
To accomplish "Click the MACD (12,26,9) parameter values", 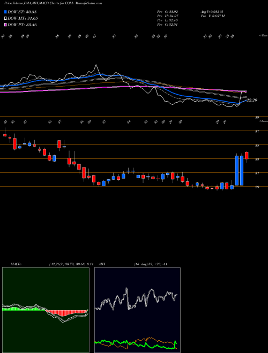I will (71, 264).
